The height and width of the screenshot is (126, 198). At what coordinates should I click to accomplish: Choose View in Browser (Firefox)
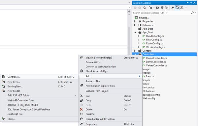111,58
